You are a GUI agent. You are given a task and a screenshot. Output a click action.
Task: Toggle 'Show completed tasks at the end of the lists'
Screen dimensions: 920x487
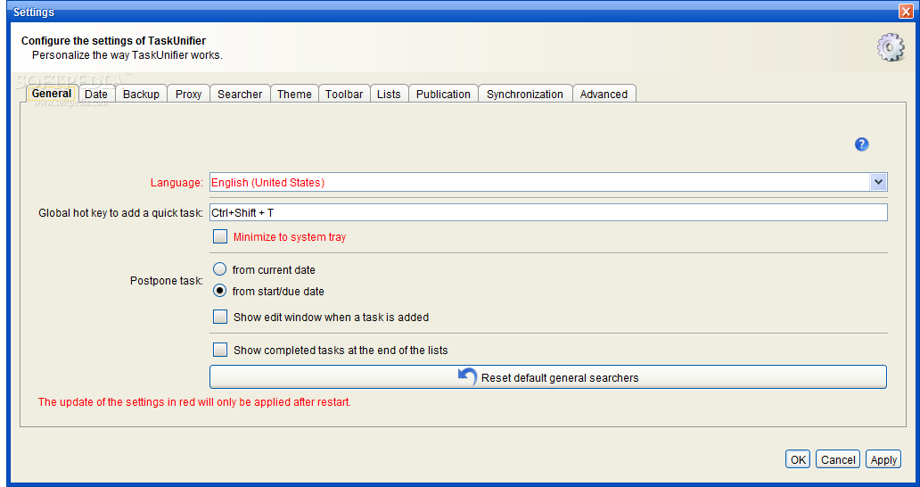pyautogui.click(x=220, y=350)
